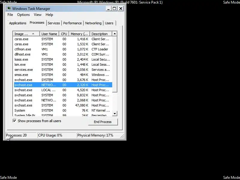Select the System process using 76 K
Screen dimensions: 240x180
pyautogui.click(x=63, y=110)
